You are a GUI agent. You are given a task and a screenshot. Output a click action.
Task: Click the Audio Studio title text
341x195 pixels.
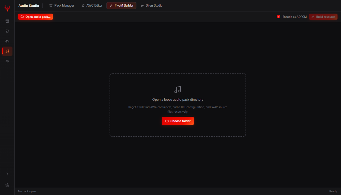29,6
